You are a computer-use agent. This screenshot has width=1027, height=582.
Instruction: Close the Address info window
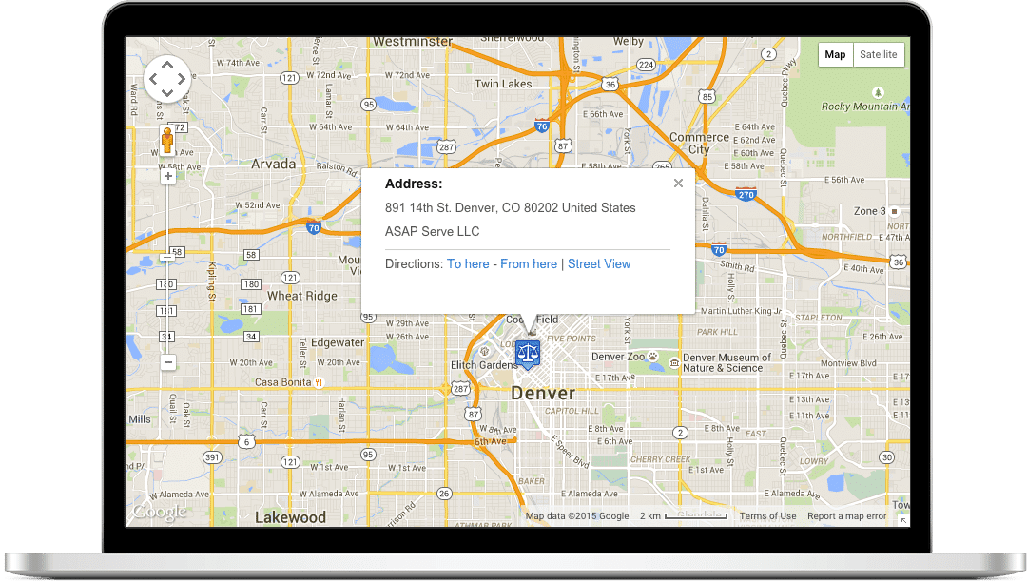[679, 184]
